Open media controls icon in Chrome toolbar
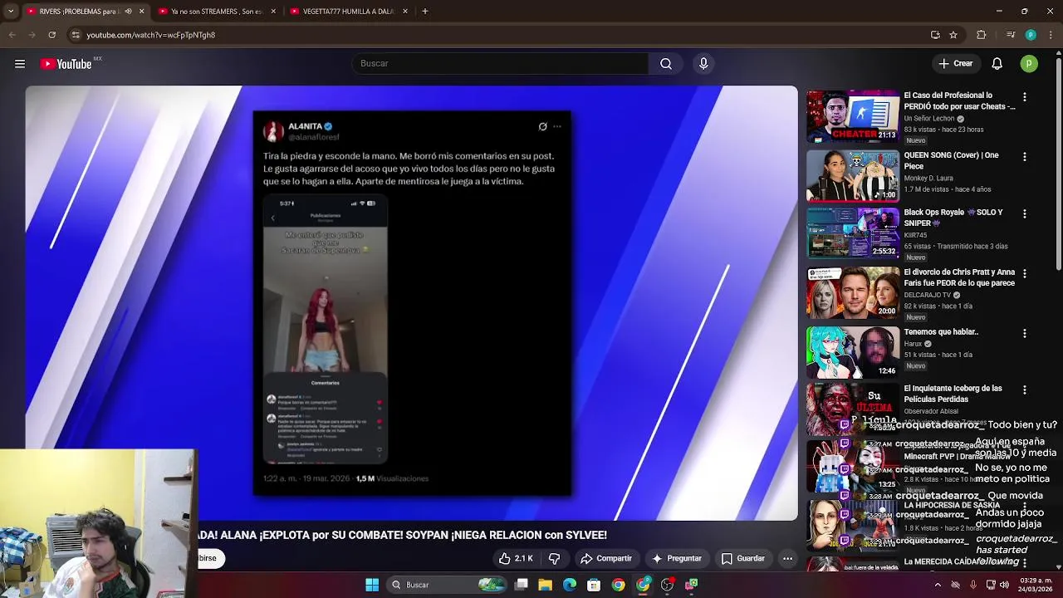The height and width of the screenshot is (598, 1063). tap(1011, 35)
